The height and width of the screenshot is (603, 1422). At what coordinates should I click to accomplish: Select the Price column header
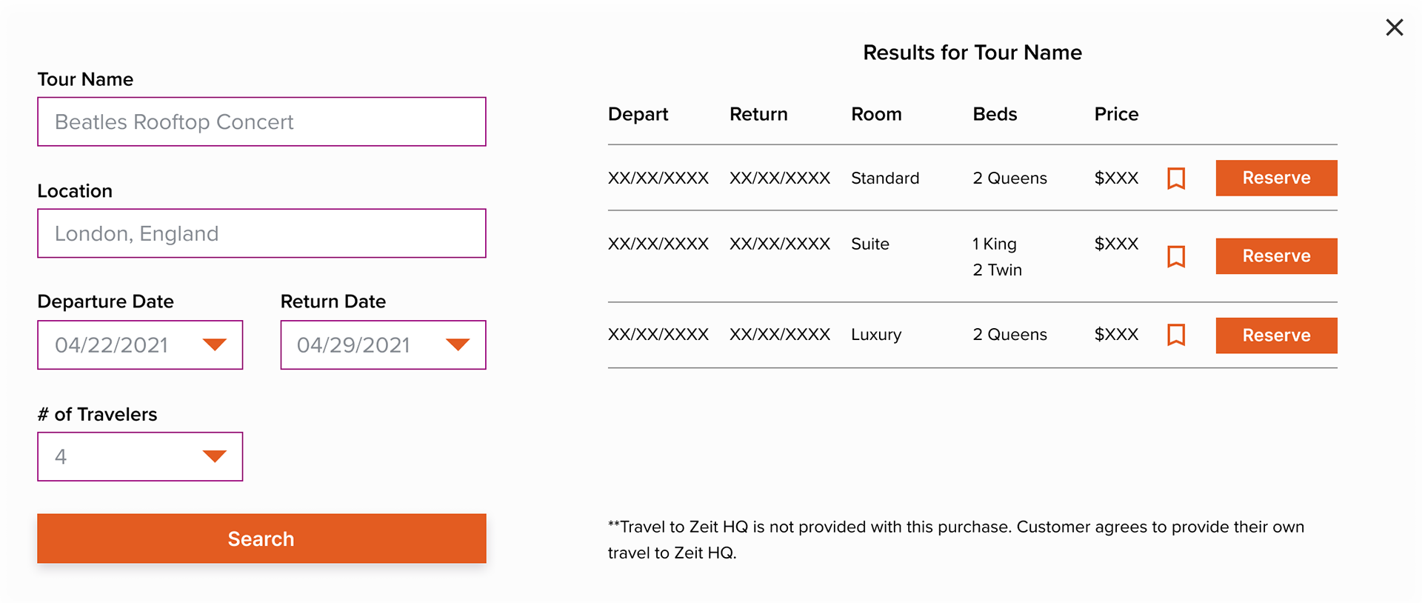(1116, 114)
